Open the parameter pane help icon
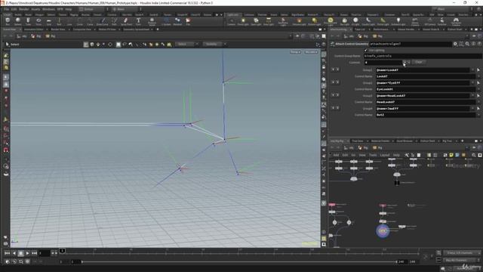Screen dimensions: 483x272 [479, 44]
